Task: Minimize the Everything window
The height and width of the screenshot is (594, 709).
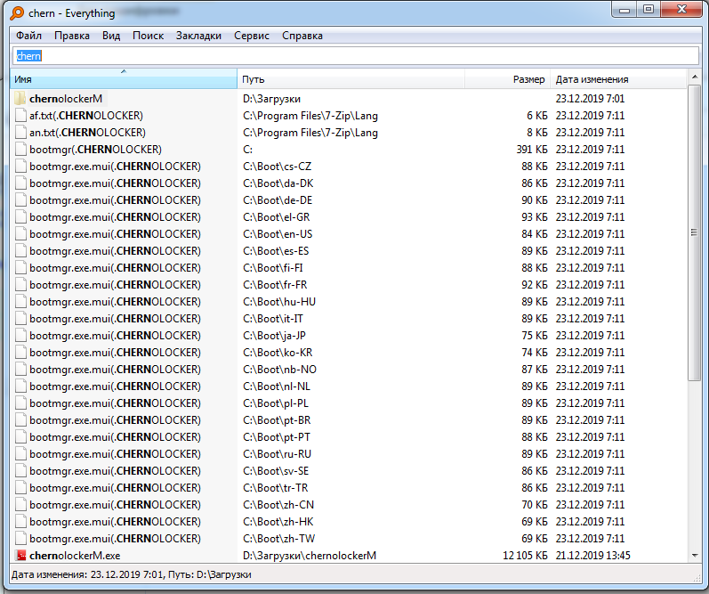Action: [x=624, y=10]
